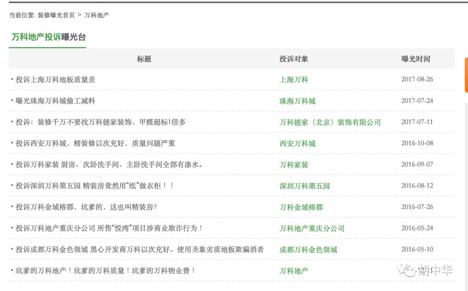This screenshot has height=291, width=468.
Task: Select the date 2017-08-26
Action: [417, 79]
